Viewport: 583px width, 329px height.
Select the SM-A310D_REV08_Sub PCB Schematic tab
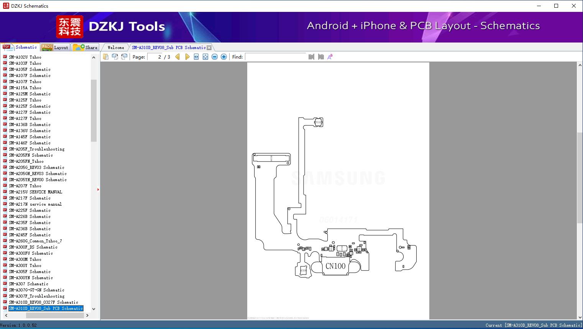tap(169, 47)
